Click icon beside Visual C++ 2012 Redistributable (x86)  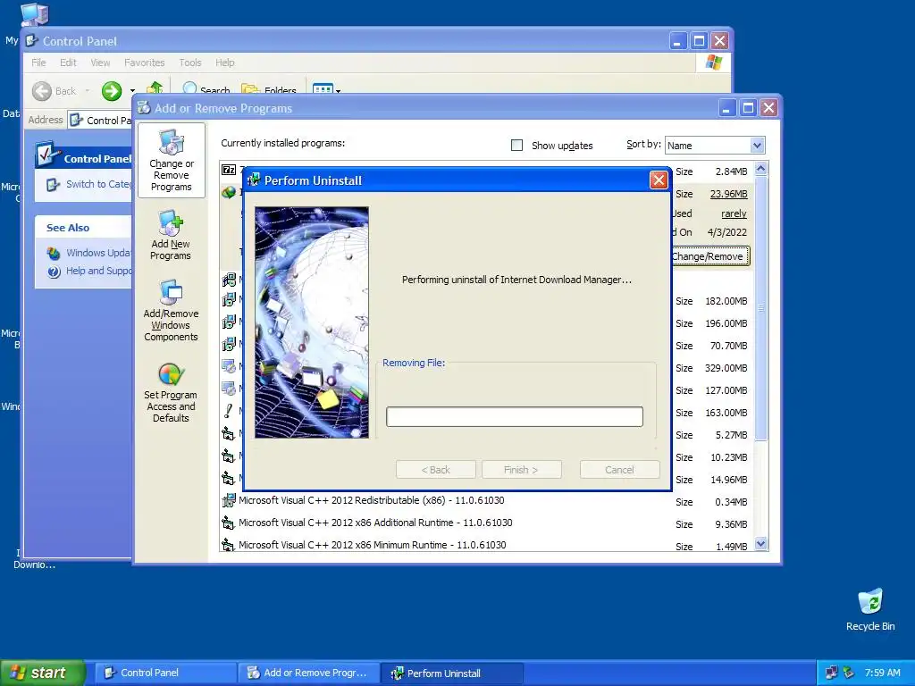click(229, 500)
